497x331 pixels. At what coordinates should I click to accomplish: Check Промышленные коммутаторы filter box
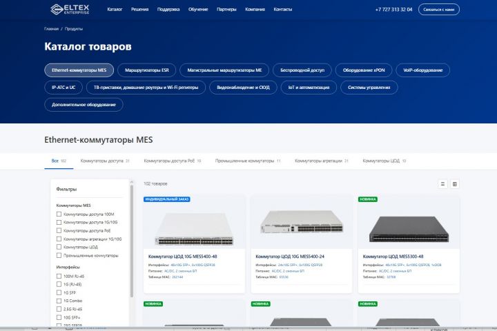point(59,255)
